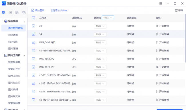Start conversion for IMG_1869.JPG
Viewport: 186px width, 110px height.
pos(163,59)
